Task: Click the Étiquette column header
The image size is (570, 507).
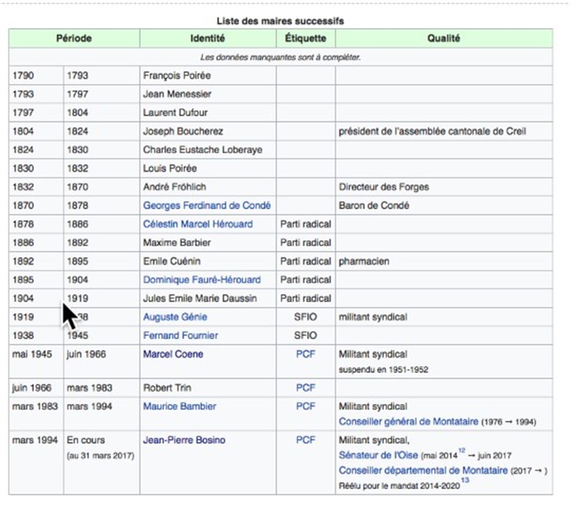Action: tap(306, 38)
